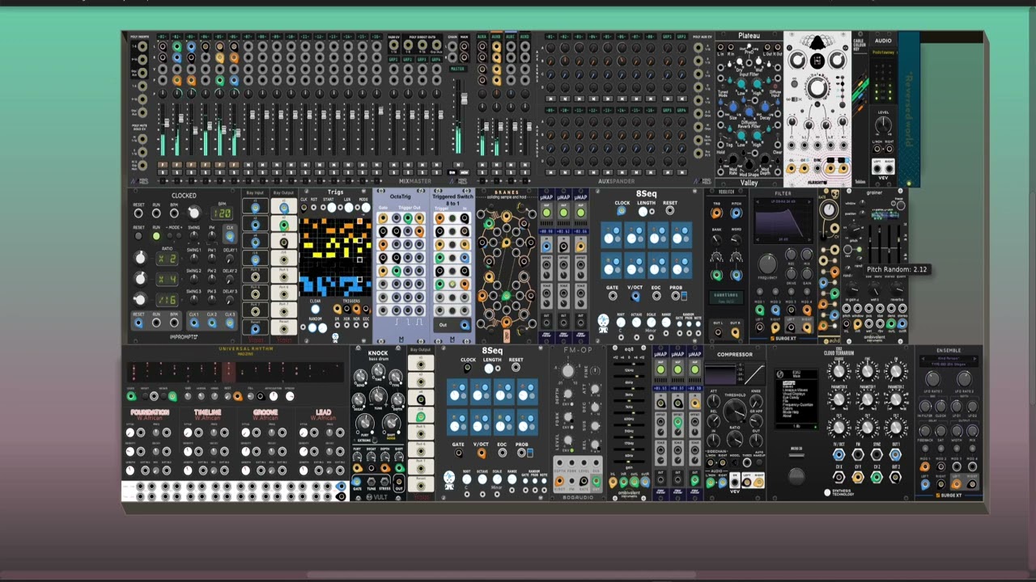Click the LFO RATE 1 knob on Ensemble
This screenshot has width=1036, height=582.
932,379
